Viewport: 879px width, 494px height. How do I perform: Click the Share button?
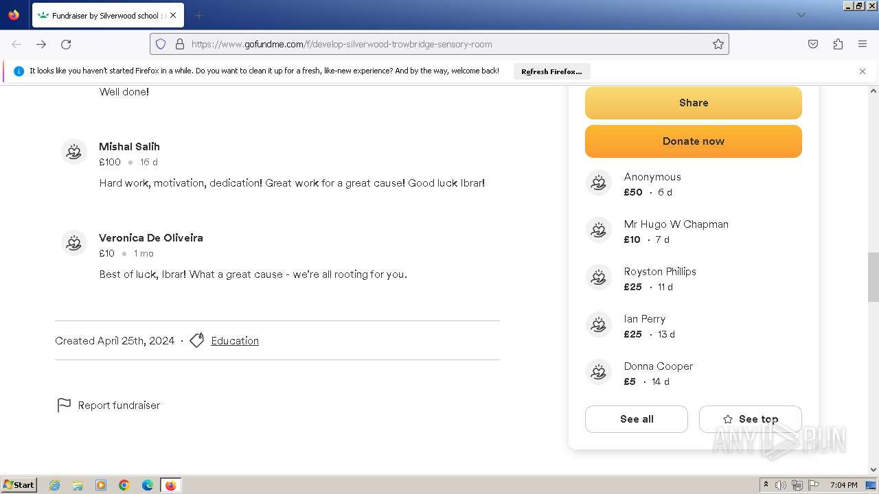[x=694, y=103]
